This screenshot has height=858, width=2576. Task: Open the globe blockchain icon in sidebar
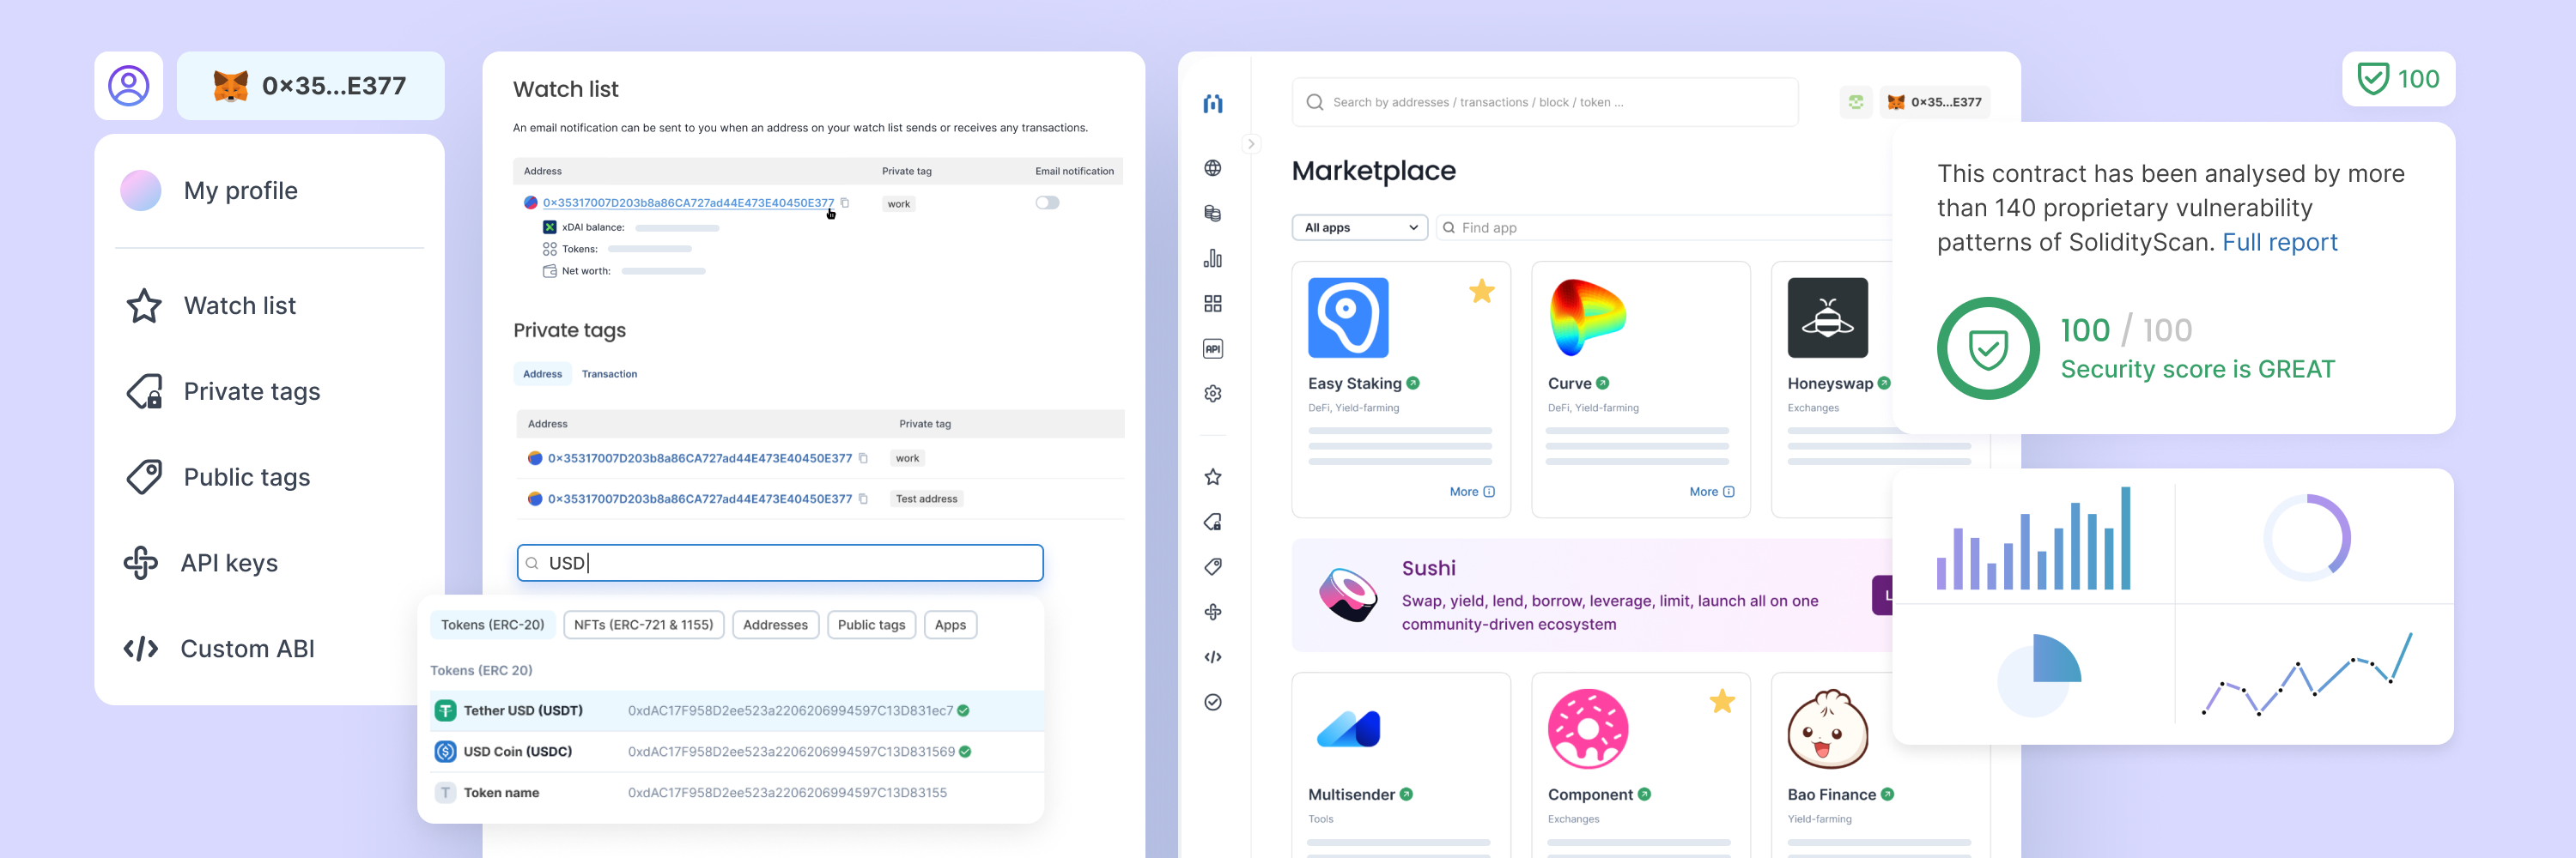1213,168
